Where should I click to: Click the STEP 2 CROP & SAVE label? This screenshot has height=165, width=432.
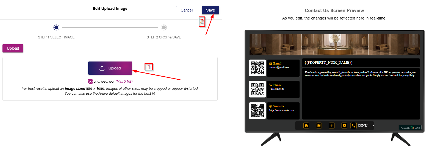pos(164,37)
